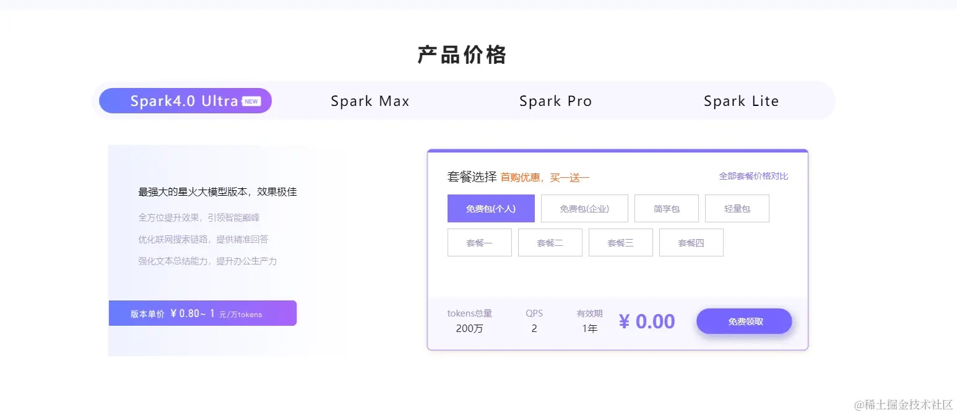The width and height of the screenshot is (957, 415).
Task: Click the 版本单价 price banner
Action: 202,313
